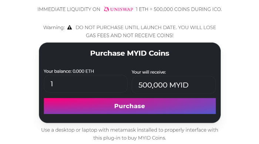Select the 'Purchase MYID Coins' heading
The image size is (259, 144).
click(129, 53)
